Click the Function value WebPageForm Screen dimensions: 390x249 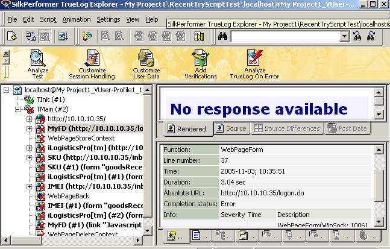click(242, 150)
